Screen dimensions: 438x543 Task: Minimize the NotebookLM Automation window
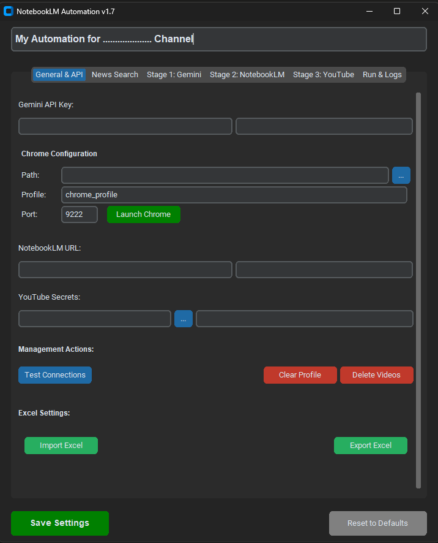369,11
